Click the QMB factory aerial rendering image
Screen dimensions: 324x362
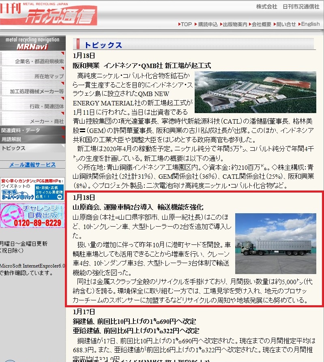[x=255, y=92]
